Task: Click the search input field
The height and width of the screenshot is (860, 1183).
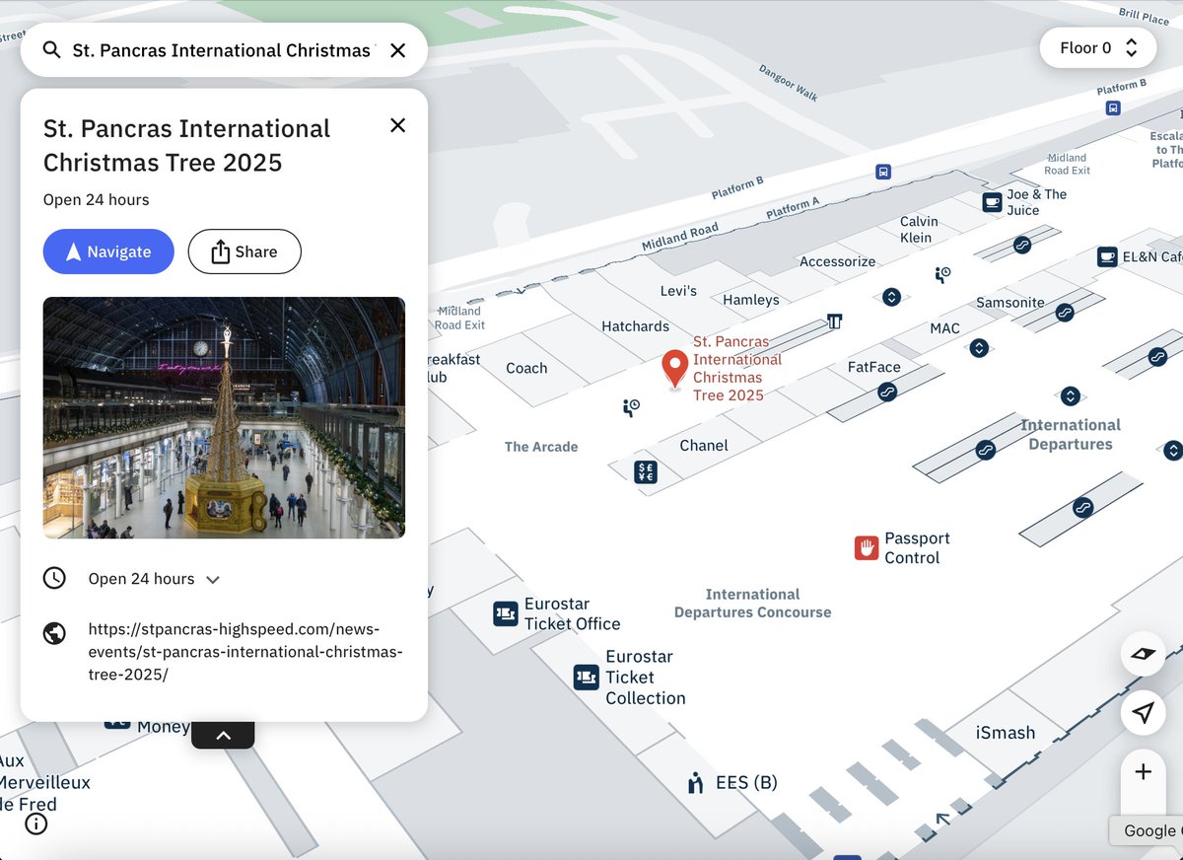Action: (223, 50)
